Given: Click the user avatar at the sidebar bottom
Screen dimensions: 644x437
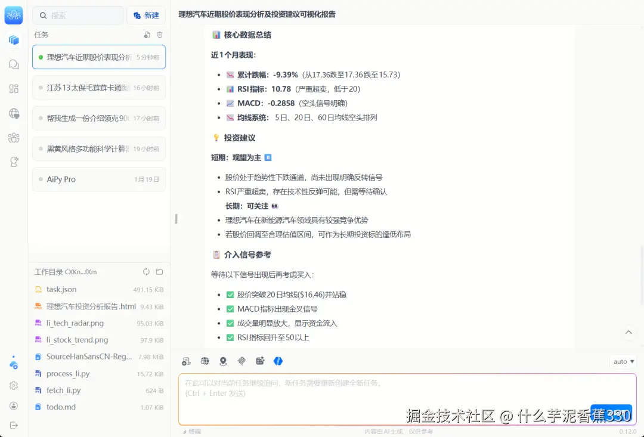Looking at the screenshot, I should click(13, 405).
